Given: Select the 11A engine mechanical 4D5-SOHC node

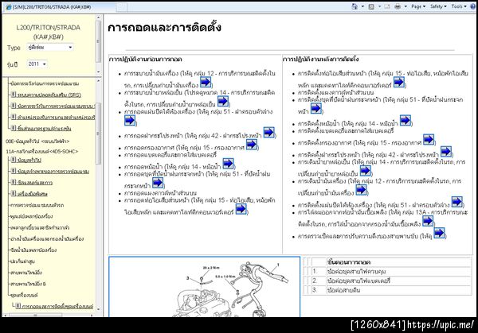Looking at the screenshot, I should (41, 152).
